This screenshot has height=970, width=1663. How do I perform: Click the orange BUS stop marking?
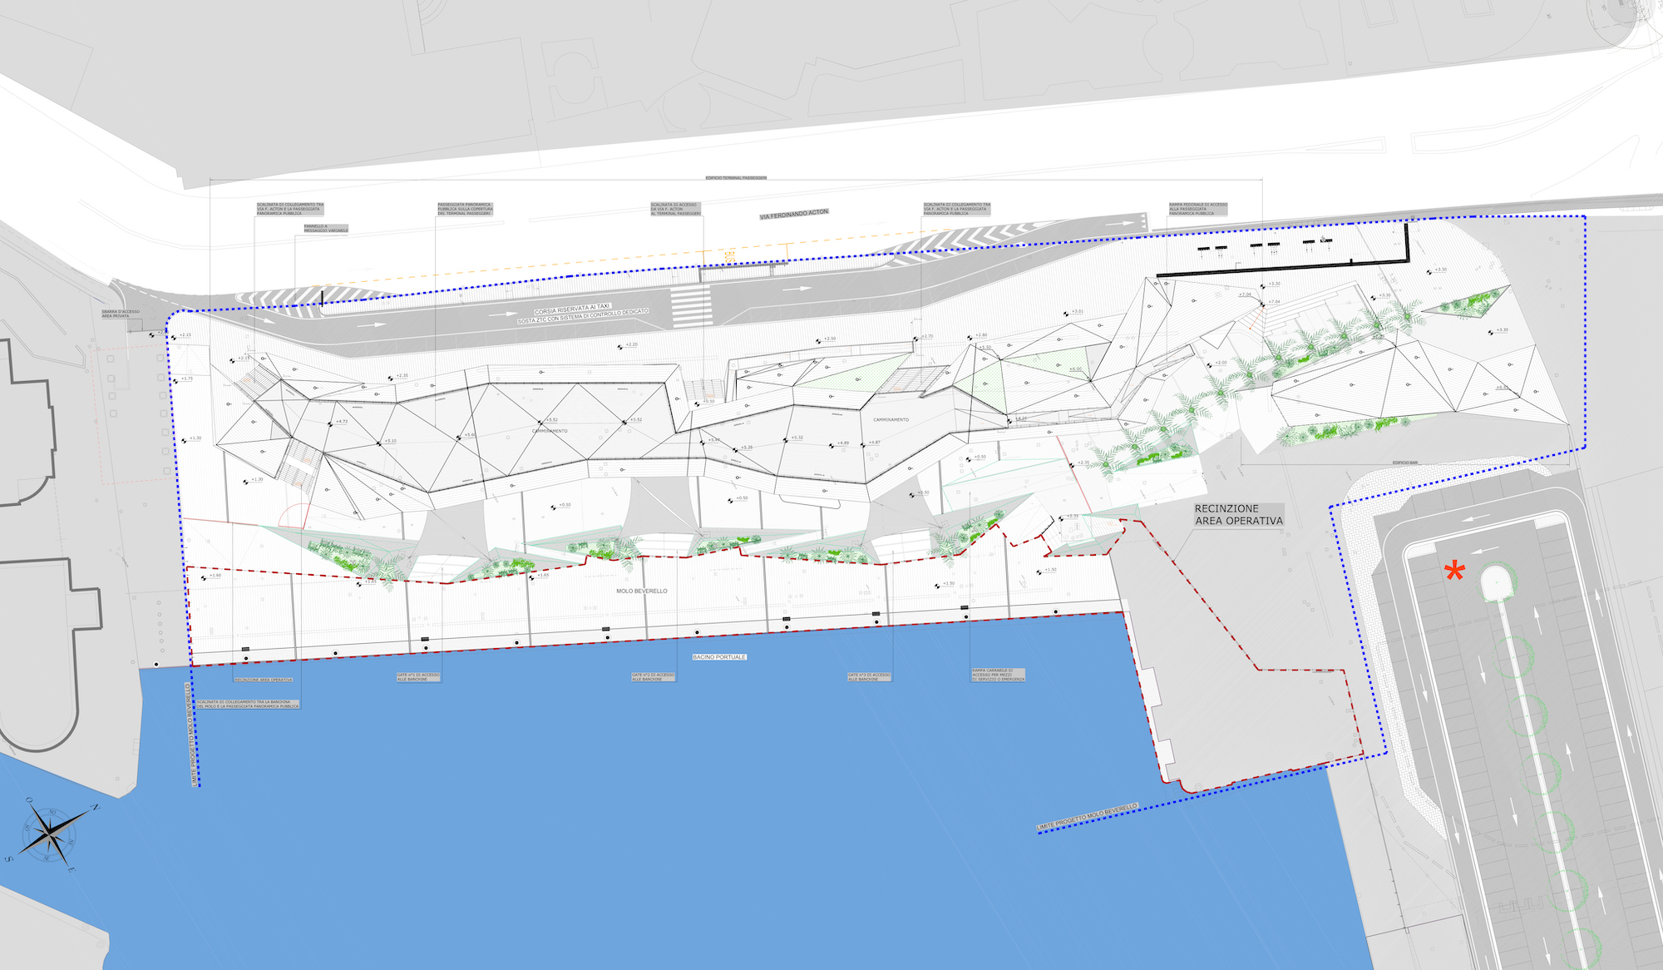(728, 258)
